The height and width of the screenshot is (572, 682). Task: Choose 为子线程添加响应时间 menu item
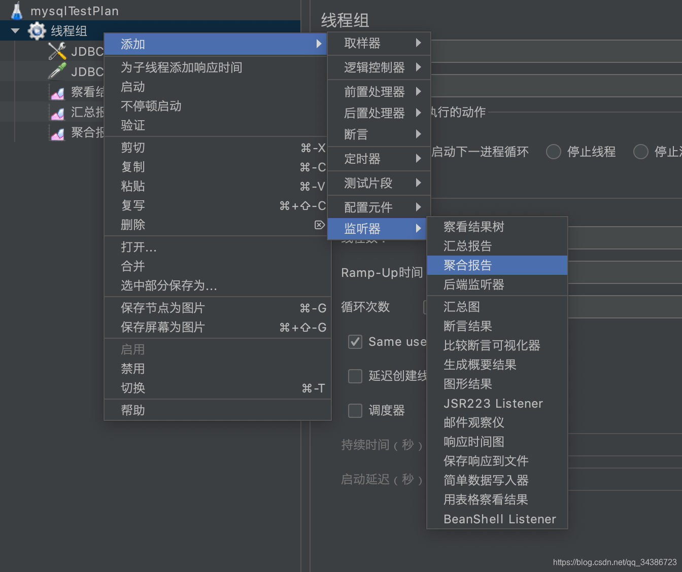(216, 67)
